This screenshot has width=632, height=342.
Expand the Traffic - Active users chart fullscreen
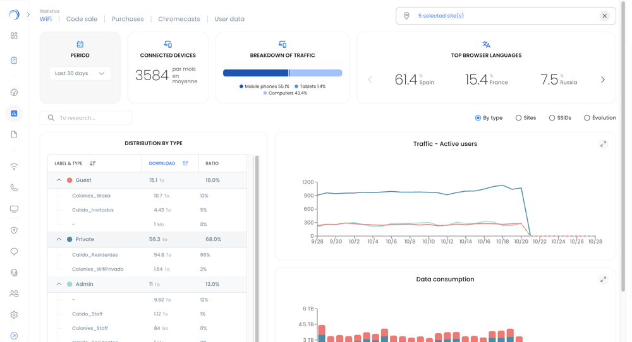click(603, 144)
